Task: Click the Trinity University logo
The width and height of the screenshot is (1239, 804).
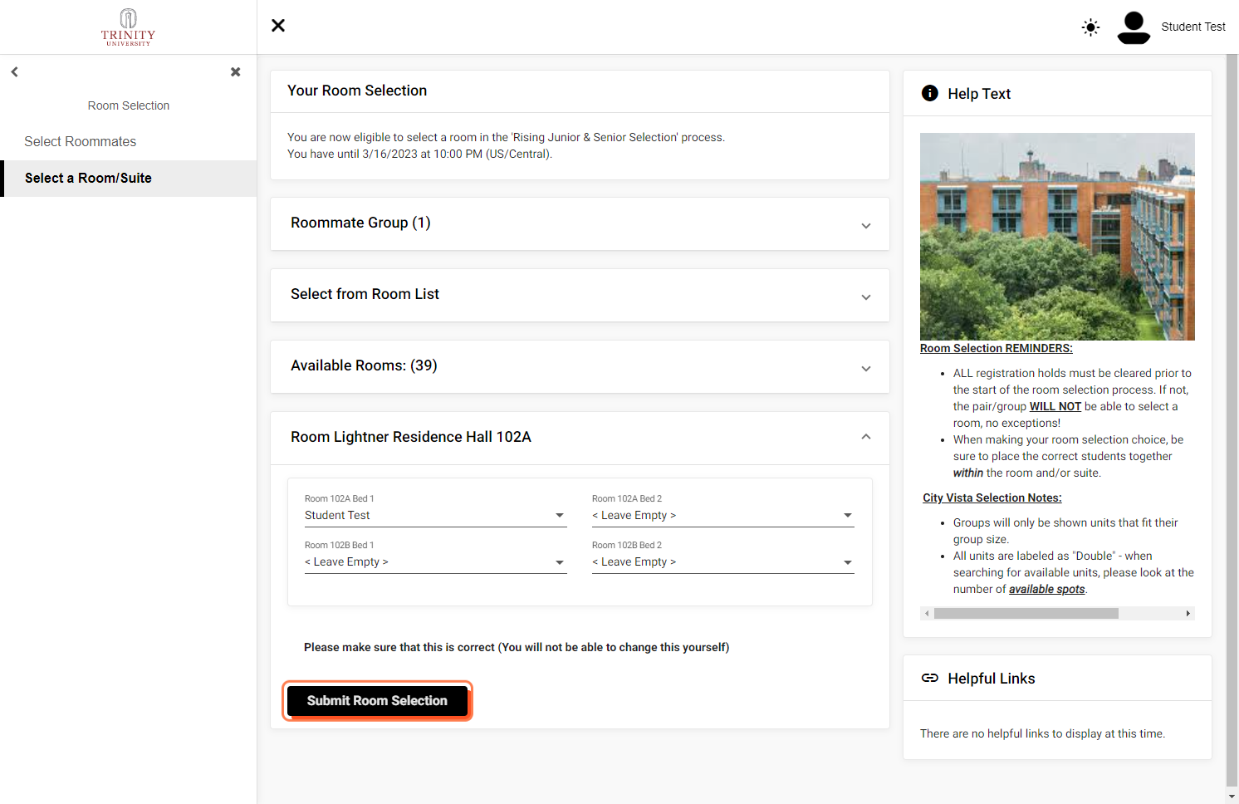Action: [x=128, y=27]
